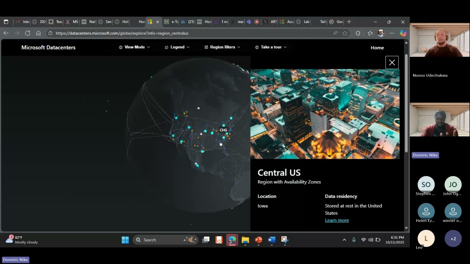Click the Microsoft Datacenters logo text
470x264 pixels.
pos(48,47)
